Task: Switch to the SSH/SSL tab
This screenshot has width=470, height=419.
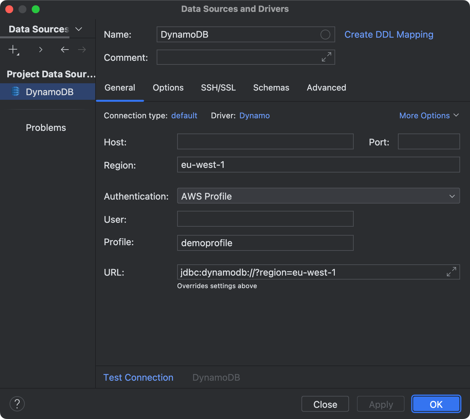Action: coord(218,88)
